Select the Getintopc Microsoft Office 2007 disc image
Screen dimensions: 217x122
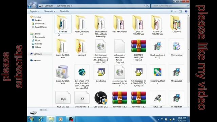[101, 51]
